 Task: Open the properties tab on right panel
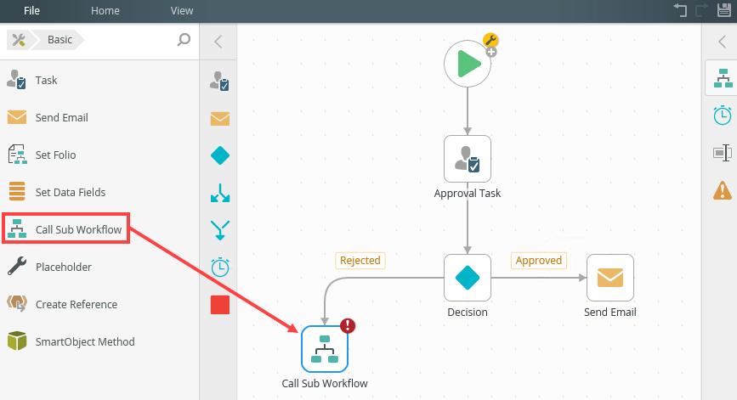point(723,153)
